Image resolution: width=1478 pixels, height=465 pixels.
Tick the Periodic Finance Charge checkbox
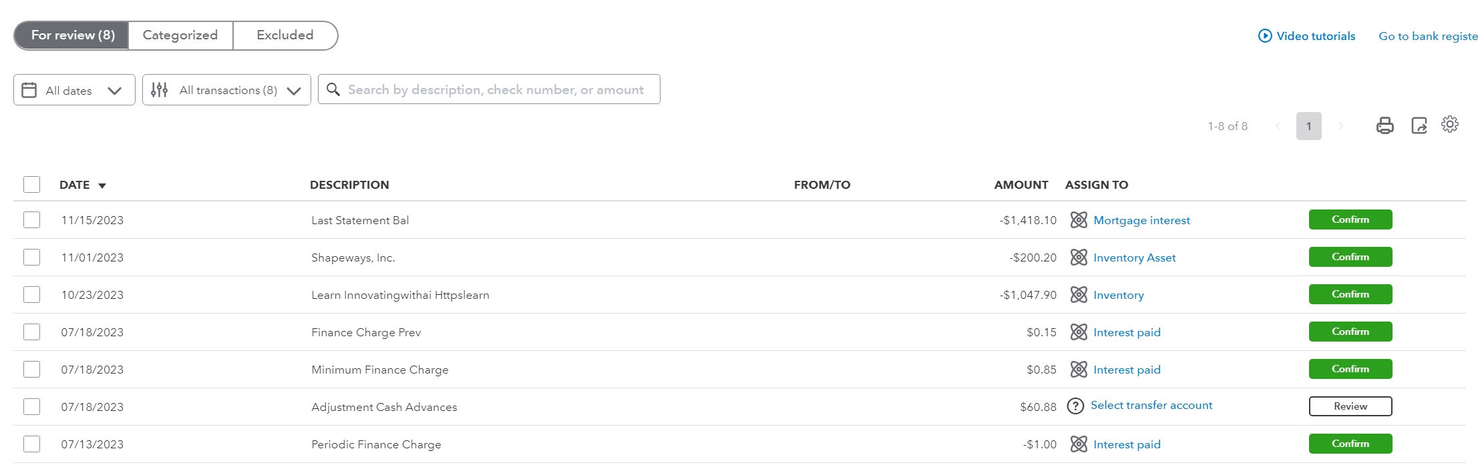[31, 444]
